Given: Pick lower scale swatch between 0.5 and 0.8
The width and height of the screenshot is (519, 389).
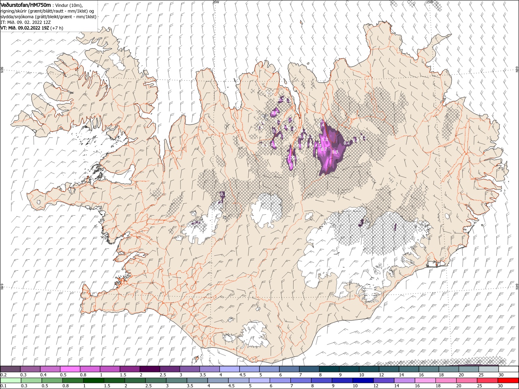Looking at the screenshot, I should (x=52, y=380).
